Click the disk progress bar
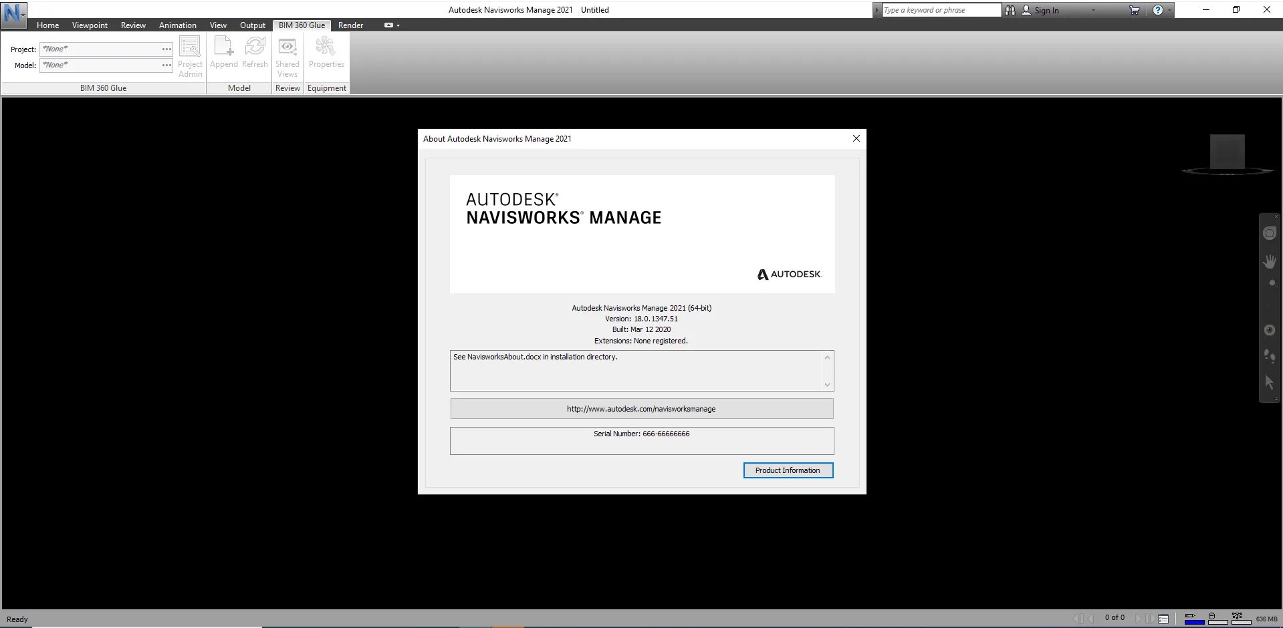Viewport: 1283px width, 628px height. pyautogui.click(x=1217, y=622)
